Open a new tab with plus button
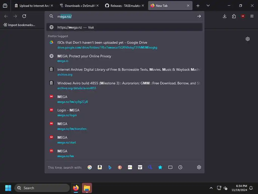Viewport: 258px width, 194px height. point(198,6)
